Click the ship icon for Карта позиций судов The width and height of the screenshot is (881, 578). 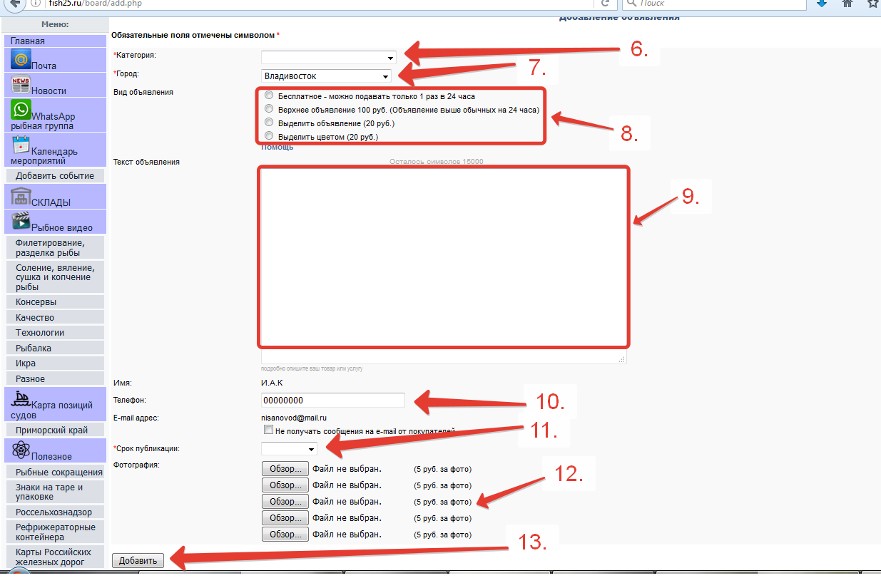pyautogui.click(x=21, y=399)
